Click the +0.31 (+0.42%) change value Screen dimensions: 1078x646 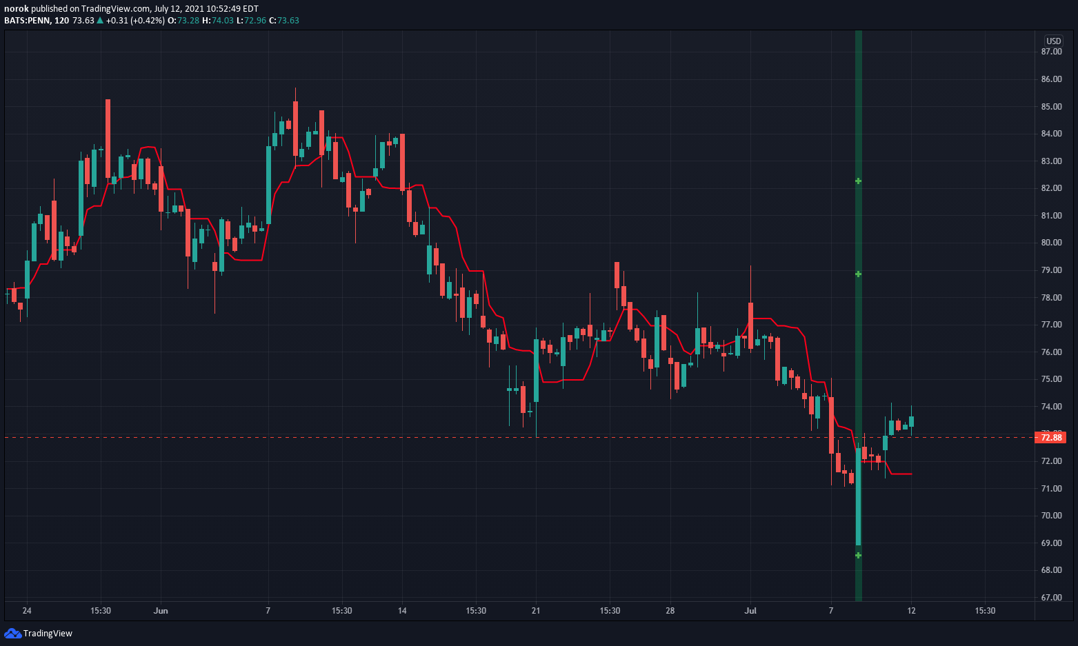136,21
